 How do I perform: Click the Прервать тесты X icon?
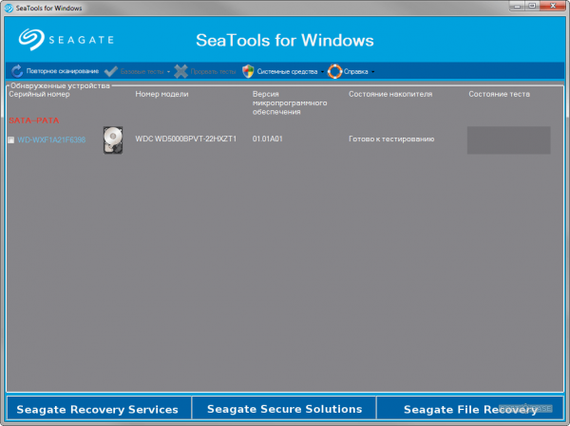pos(180,71)
